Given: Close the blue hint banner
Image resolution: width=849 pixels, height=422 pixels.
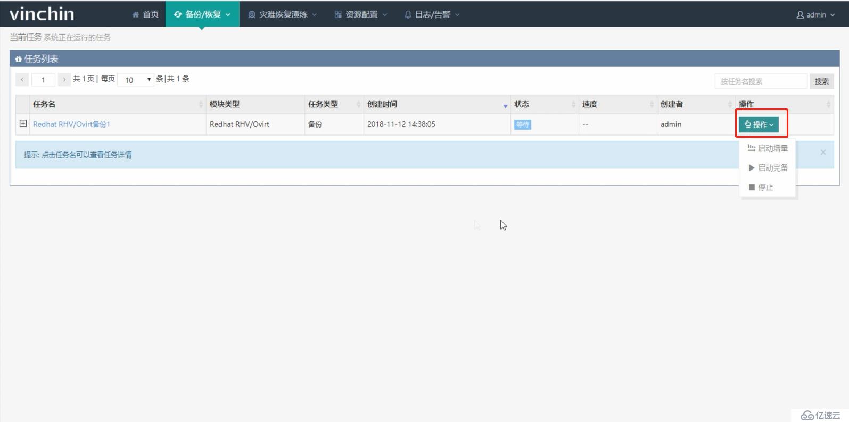Looking at the screenshot, I should coord(823,153).
